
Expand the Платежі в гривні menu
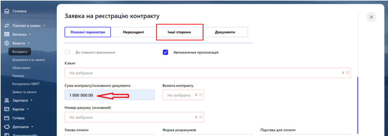pos(44,26)
